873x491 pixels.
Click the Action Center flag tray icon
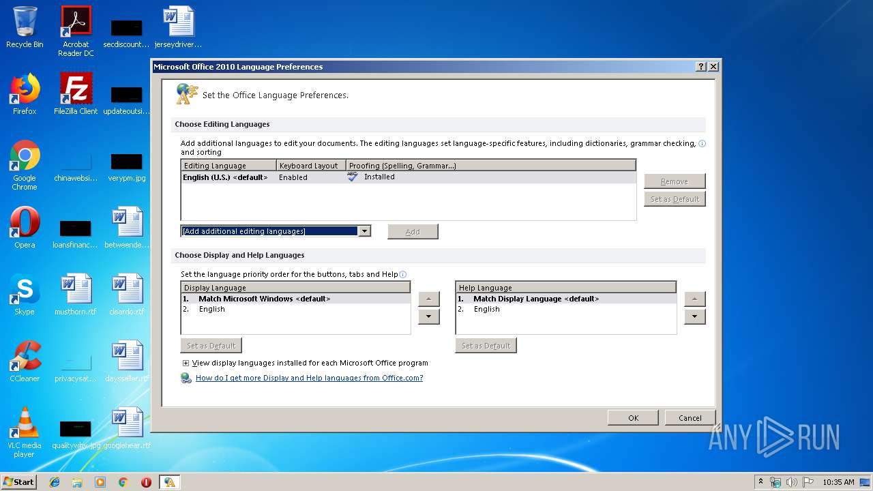[x=808, y=482]
